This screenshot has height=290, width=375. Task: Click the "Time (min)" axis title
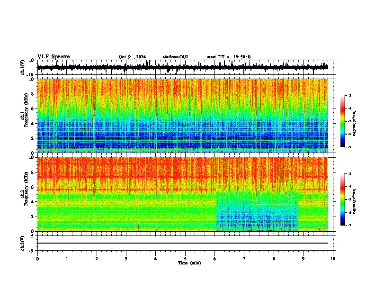[x=189, y=263]
